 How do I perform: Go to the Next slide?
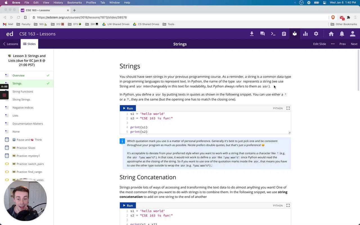(x=354, y=44)
